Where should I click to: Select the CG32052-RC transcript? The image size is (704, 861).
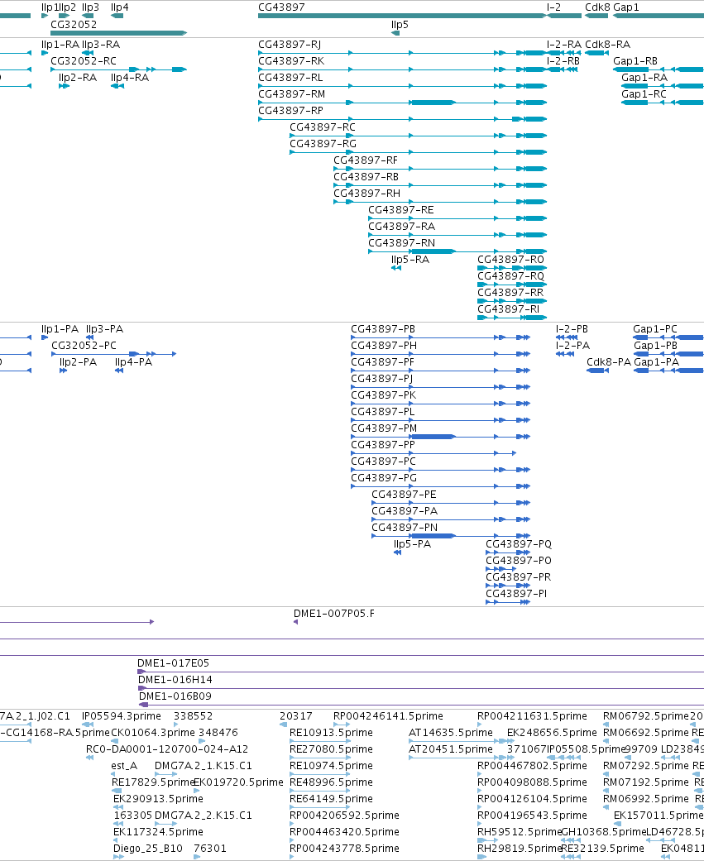[84, 61]
